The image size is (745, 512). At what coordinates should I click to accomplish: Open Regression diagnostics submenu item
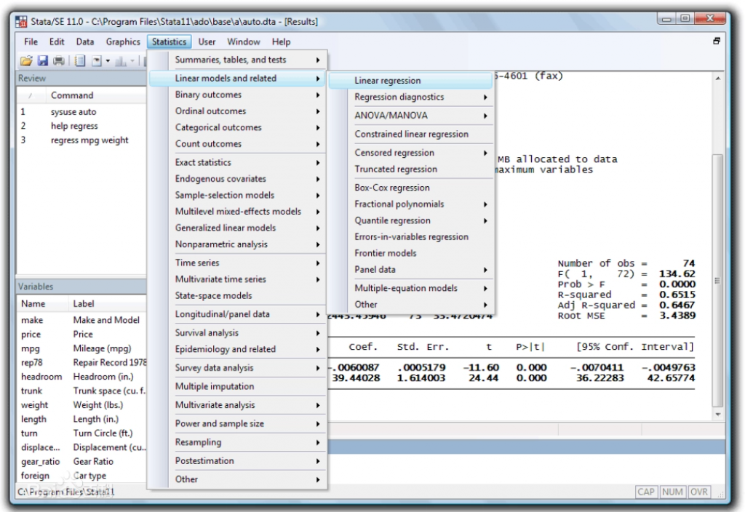(x=410, y=97)
